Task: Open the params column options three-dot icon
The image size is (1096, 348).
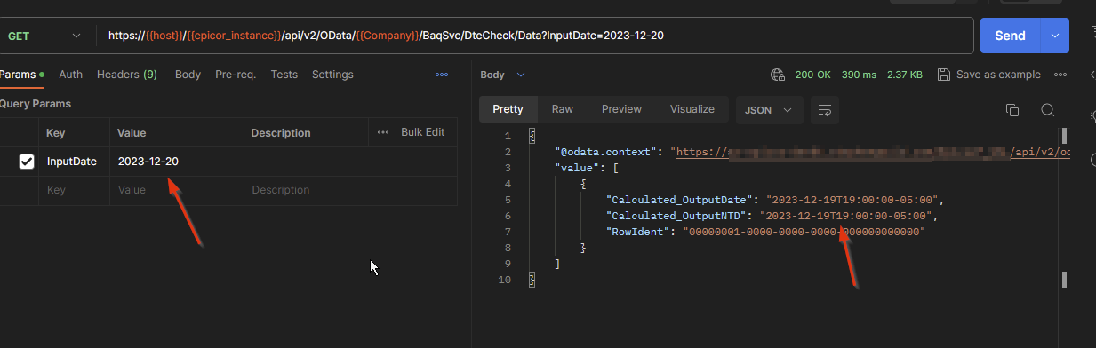Action: [x=383, y=132]
